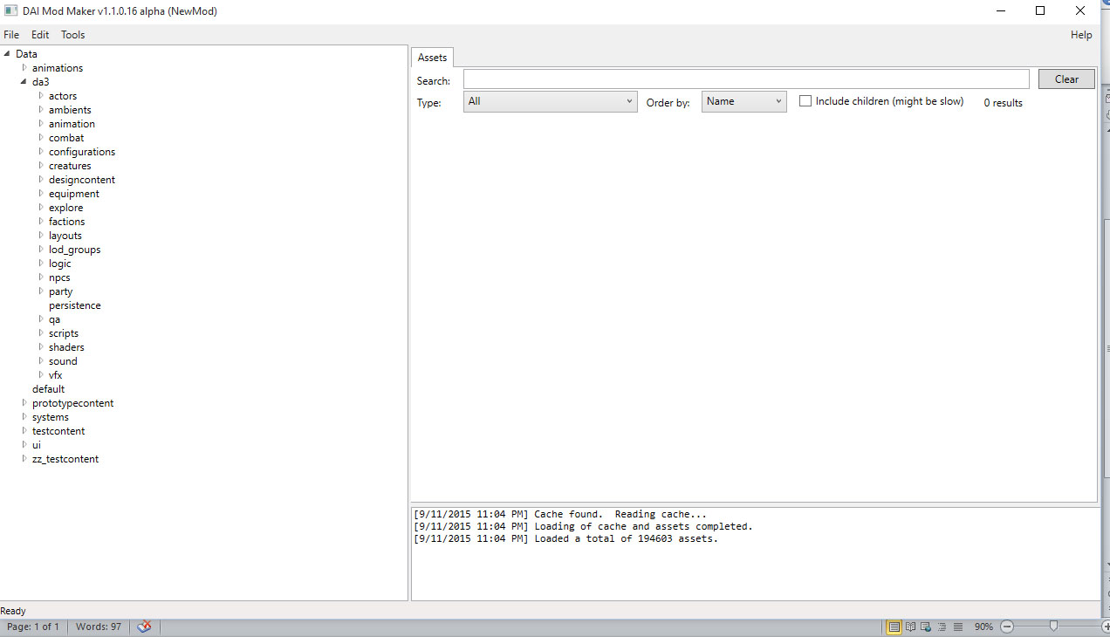
Task: Expand the combat folder arrow
Action: 41,138
